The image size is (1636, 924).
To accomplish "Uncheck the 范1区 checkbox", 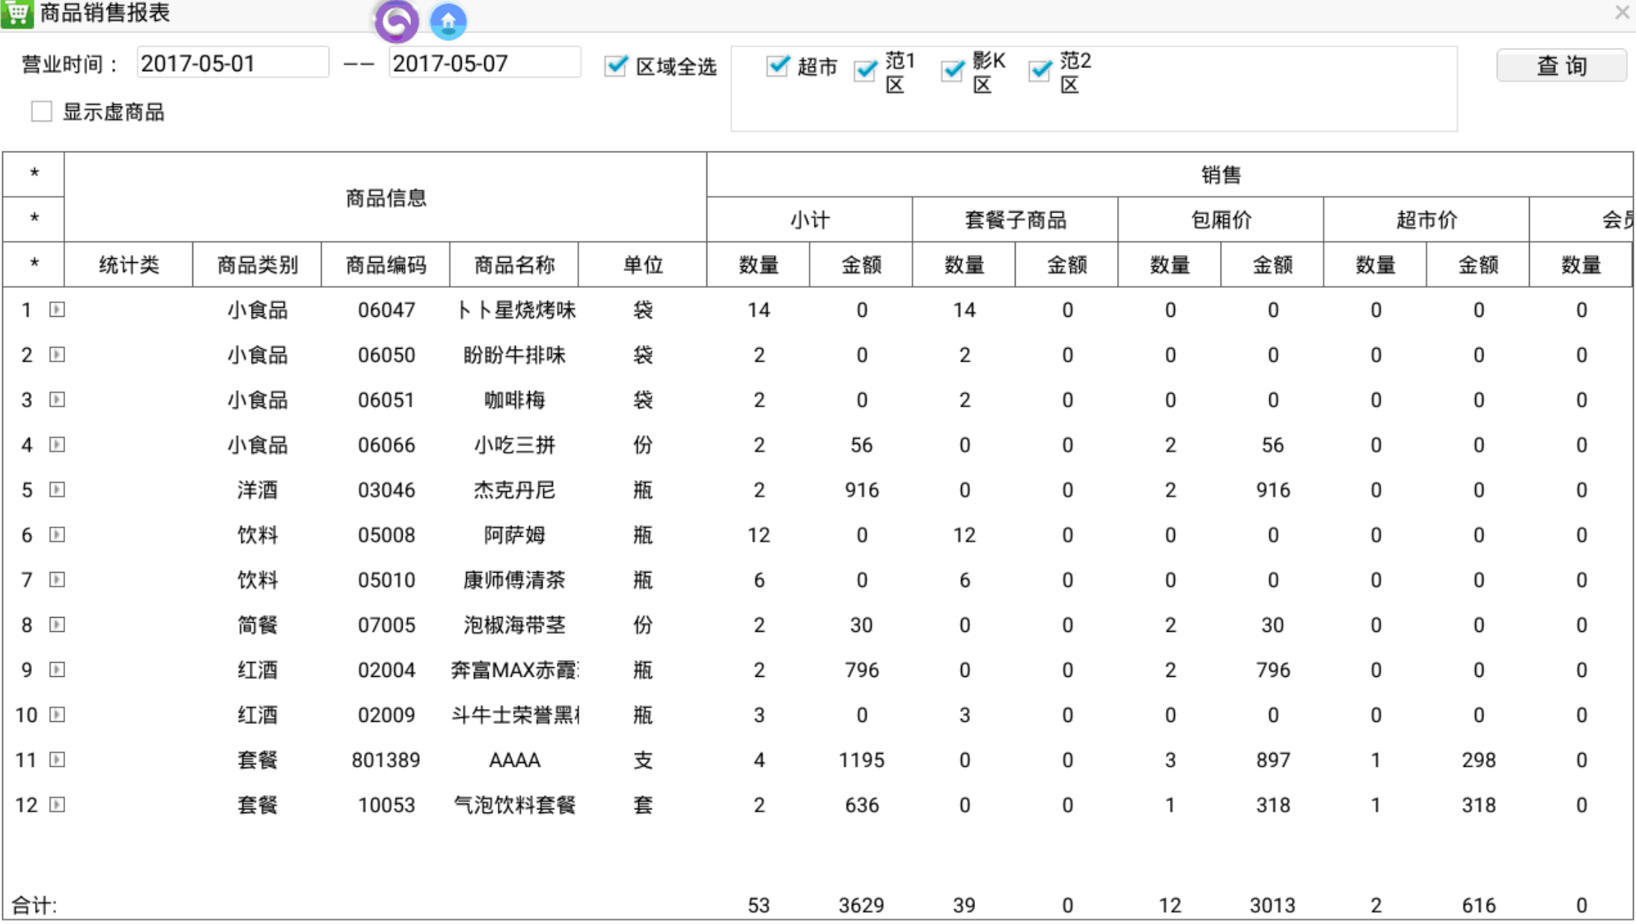I will click(x=865, y=70).
